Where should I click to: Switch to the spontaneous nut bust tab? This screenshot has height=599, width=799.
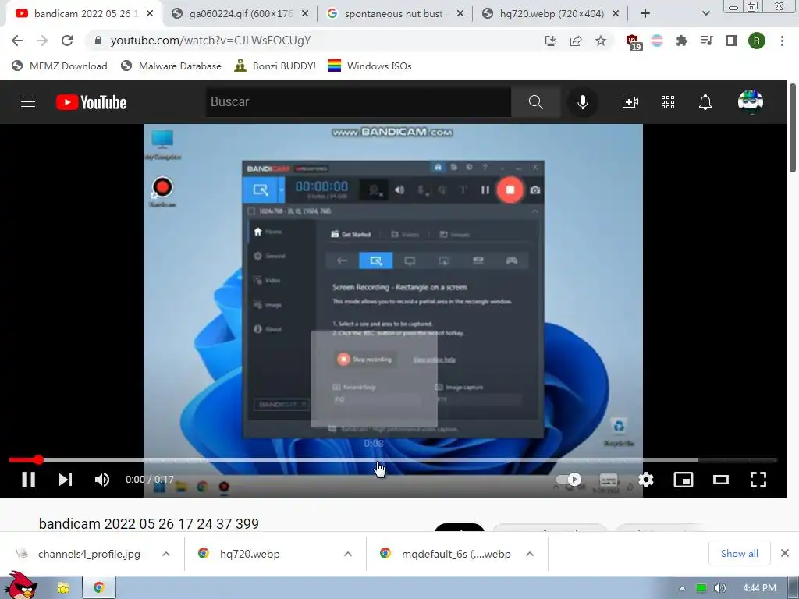coord(393,14)
